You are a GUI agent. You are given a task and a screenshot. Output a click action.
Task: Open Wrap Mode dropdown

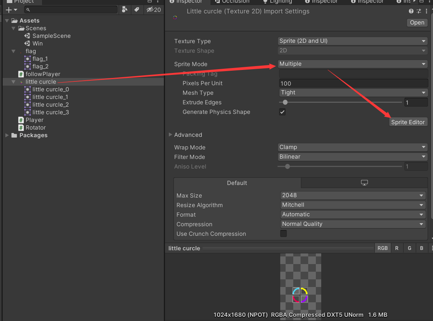(x=353, y=147)
